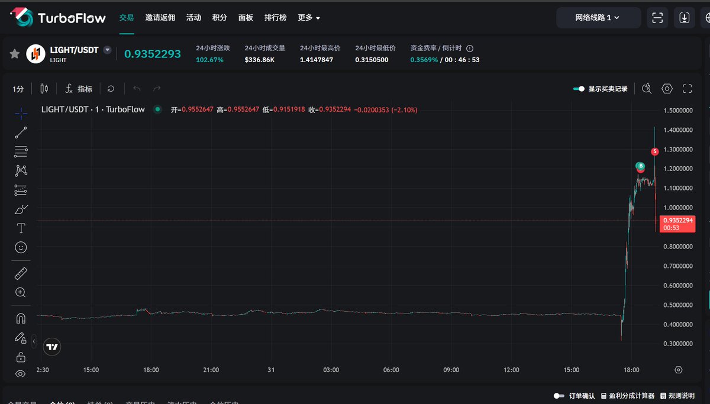
Task: Click the candlestick chart style icon
Action: click(44, 89)
